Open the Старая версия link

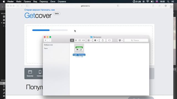(x=32, y=10)
